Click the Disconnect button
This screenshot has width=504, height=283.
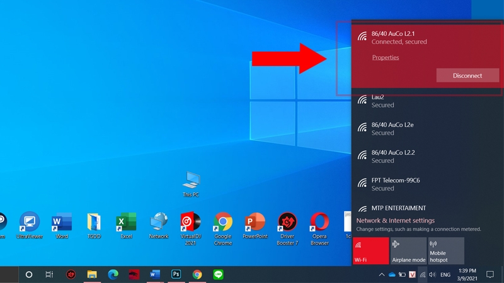point(467,75)
